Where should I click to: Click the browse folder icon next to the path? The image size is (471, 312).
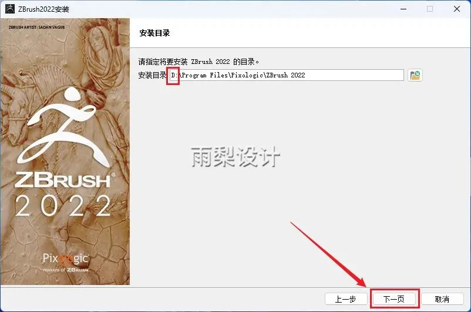(415, 75)
